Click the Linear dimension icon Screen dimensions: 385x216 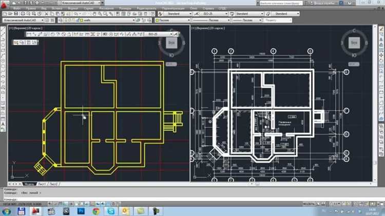pyautogui.click(x=29, y=34)
